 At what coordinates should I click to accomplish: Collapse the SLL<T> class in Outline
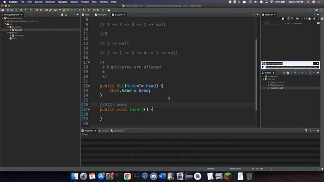(263, 79)
